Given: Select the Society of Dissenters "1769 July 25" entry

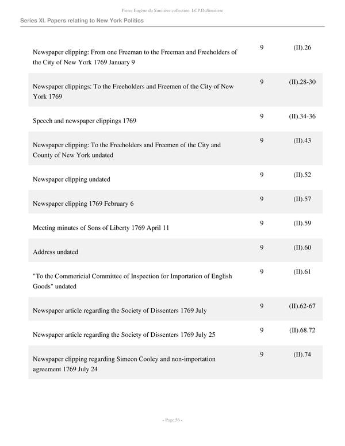Looking at the screenshot, I should click(124, 334).
